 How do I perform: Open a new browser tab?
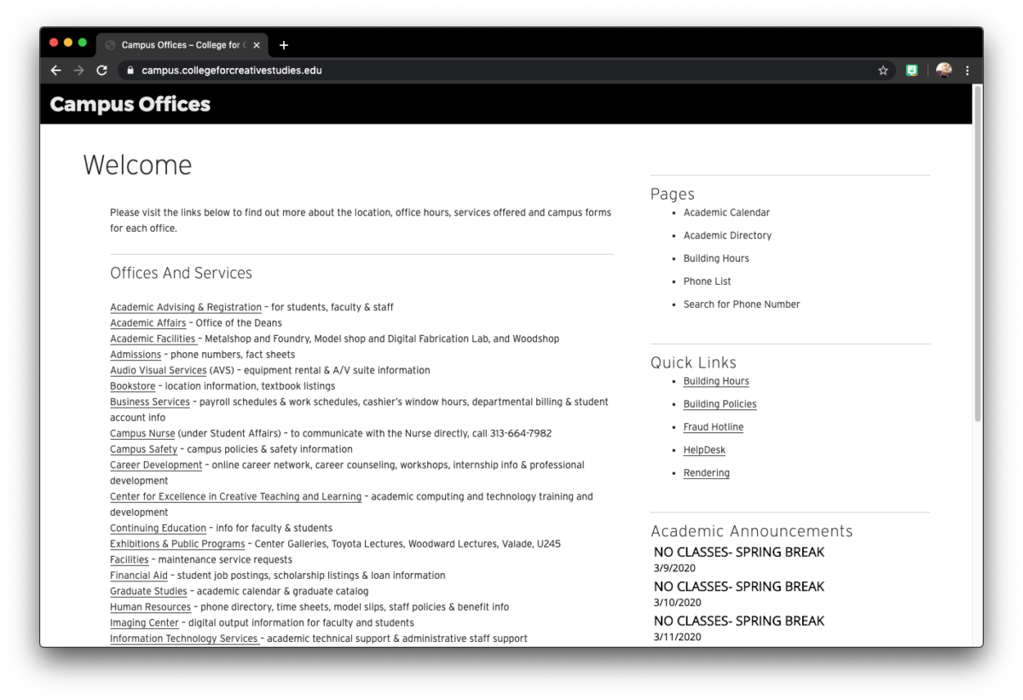(284, 45)
